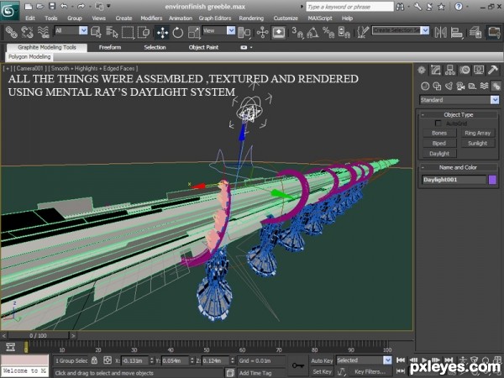This screenshot has width=504, height=378.
Task: Open Select by Name list icon
Action: pos(112,32)
